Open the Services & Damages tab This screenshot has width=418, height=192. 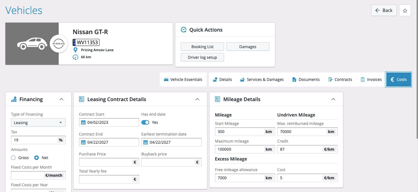262,79
